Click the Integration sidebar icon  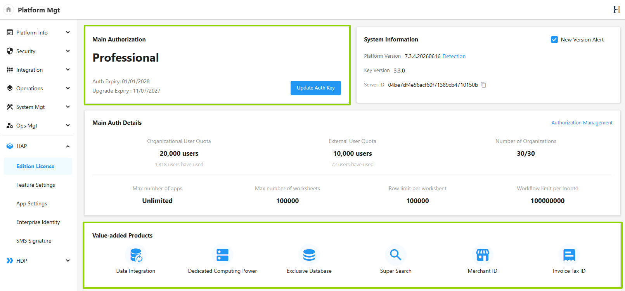click(x=10, y=70)
